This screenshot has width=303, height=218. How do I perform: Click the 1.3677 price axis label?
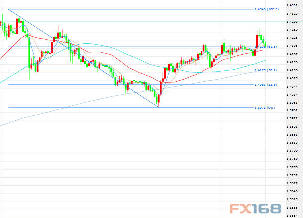[x=292, y=183]
